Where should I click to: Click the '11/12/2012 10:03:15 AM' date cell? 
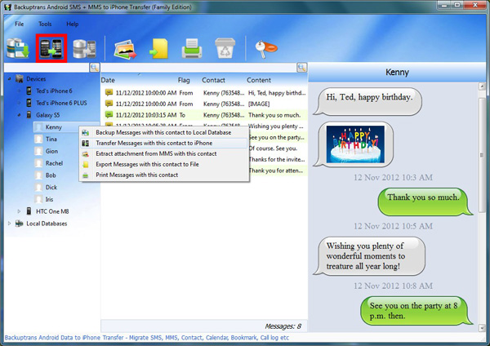tap(146, 115)
